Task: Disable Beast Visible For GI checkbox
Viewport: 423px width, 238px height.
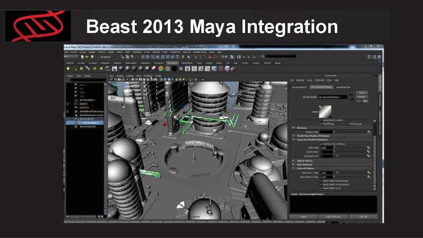Action: point(321,188)
